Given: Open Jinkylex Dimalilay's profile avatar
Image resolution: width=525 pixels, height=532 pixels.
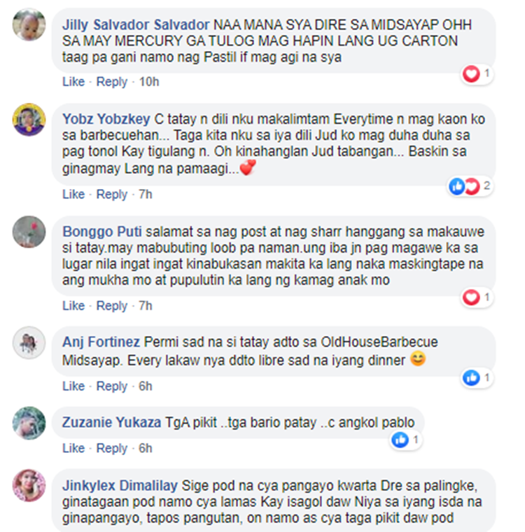Looking at the screenshot, I should pyautogui.click(x=29, y=486).
